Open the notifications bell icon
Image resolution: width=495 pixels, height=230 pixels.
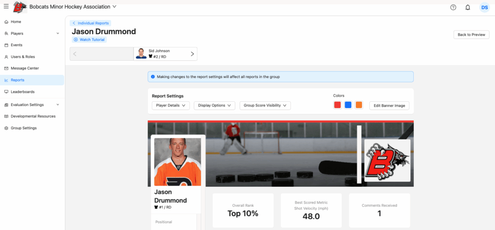click(x=467, y=7)
